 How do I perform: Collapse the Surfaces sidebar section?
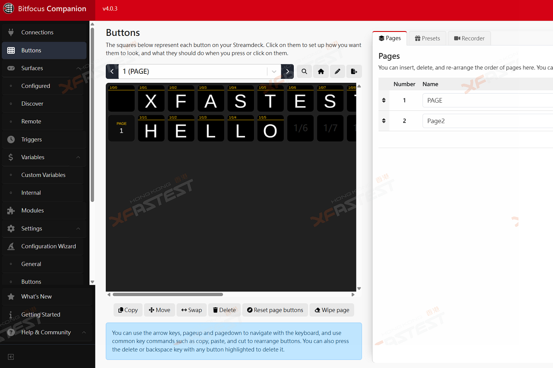78,68
